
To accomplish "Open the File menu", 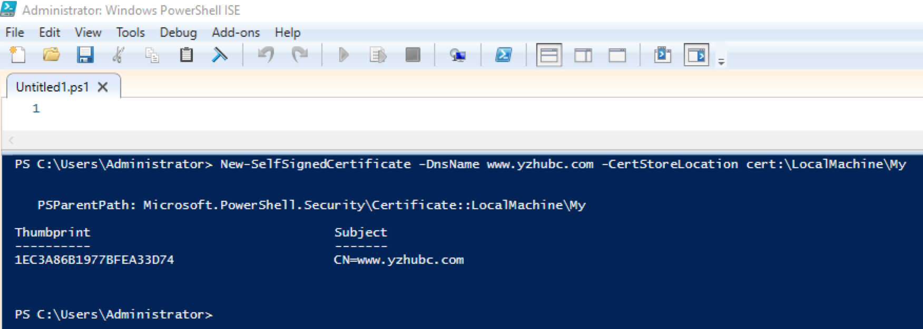I will tap(15, 33).
